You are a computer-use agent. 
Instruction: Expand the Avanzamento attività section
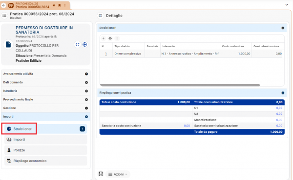point(46,74)
